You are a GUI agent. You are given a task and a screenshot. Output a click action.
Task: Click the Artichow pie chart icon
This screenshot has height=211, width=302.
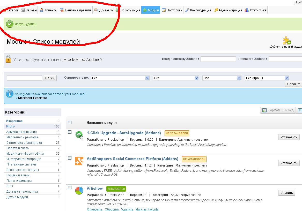[79, 191]
